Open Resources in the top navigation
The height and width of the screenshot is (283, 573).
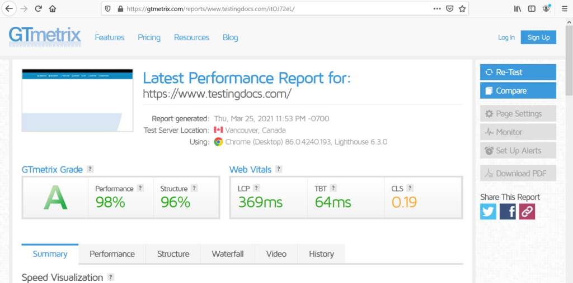pyautogui.click(x=191, y=37)
